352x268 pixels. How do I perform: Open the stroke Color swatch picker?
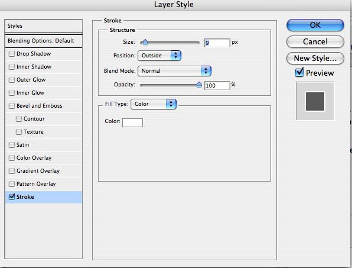tap(132, 122)
